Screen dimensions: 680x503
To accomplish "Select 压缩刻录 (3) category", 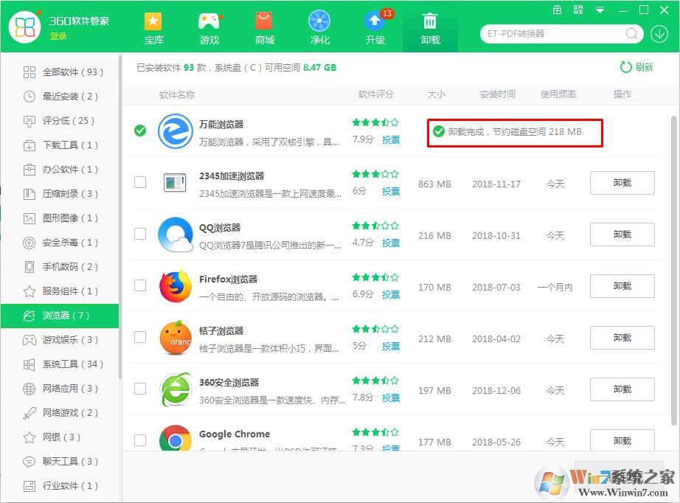I will click(60, 193).
